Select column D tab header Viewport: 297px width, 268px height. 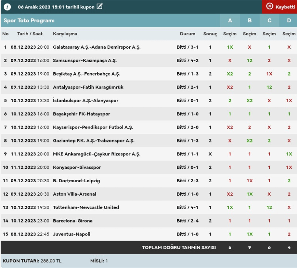click(x=289, y=20)
